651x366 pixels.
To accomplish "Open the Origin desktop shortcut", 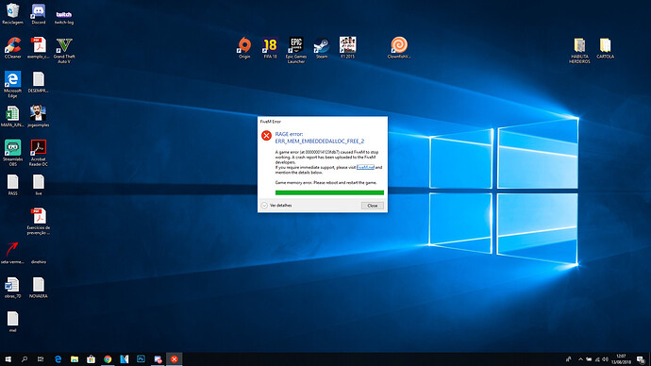I will [244, 48].
